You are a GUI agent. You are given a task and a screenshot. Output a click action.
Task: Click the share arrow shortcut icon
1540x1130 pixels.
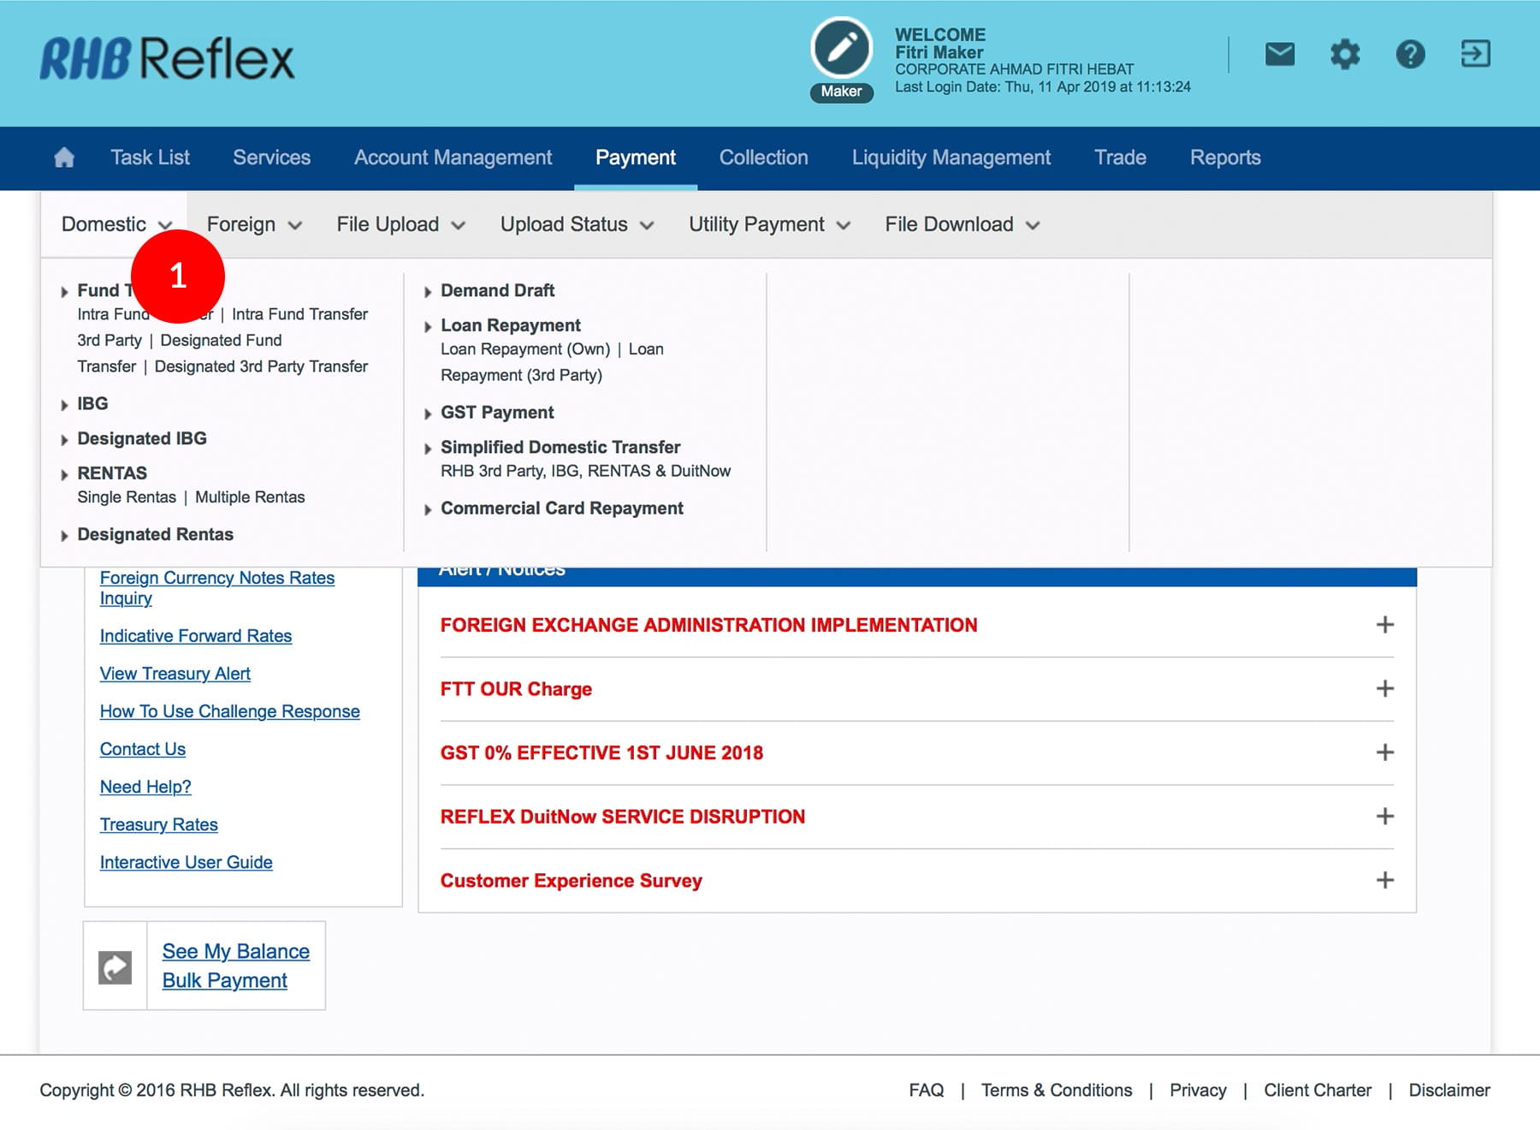pyautogui.click(x=115, y=966)
